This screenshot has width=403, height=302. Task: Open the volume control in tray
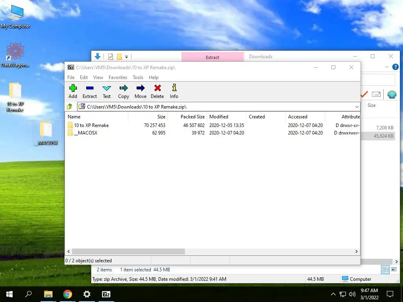(352, 294)
